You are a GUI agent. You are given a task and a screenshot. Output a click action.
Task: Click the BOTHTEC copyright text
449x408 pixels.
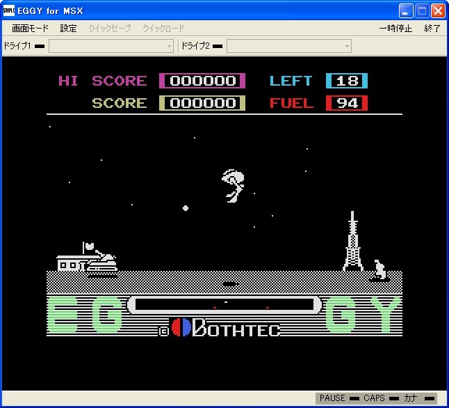236,328
